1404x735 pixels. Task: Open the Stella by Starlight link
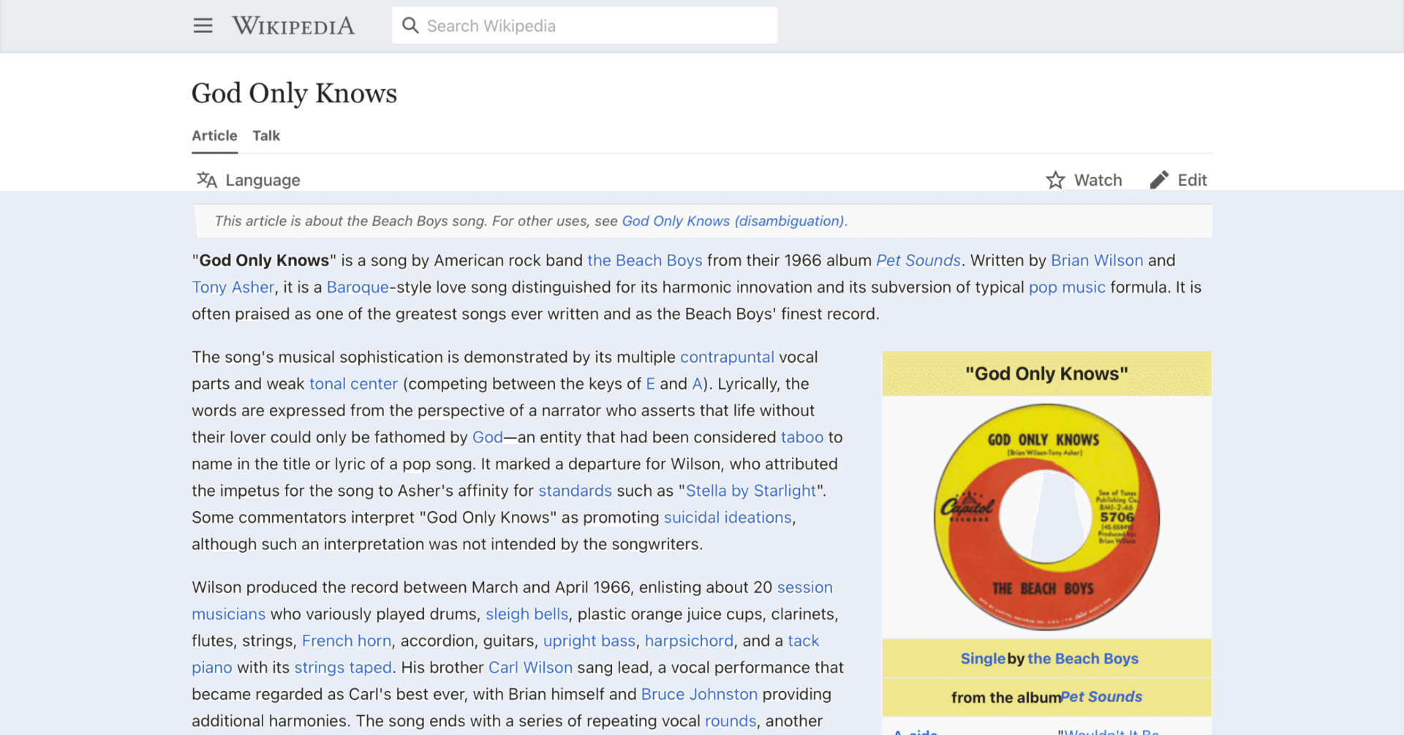pyautogui.click(x=750, y=491)
